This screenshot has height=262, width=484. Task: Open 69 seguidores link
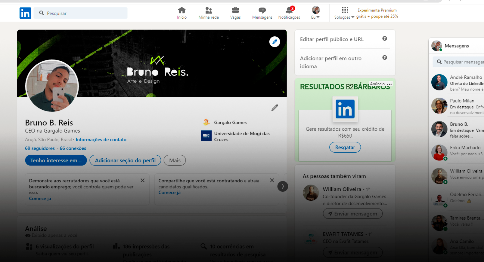[40, 148]
